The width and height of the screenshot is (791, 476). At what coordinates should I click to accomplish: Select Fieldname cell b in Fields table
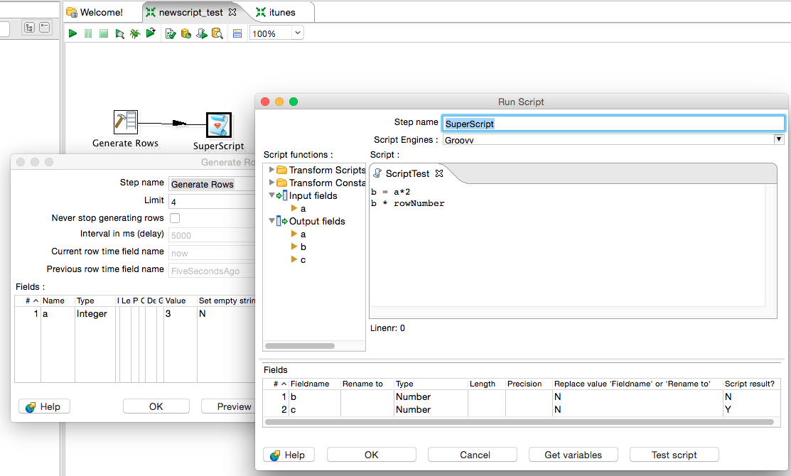315,397
